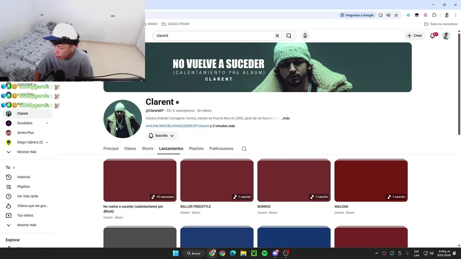Open Microsoft Edge from the taskbar

coord(233,253)
